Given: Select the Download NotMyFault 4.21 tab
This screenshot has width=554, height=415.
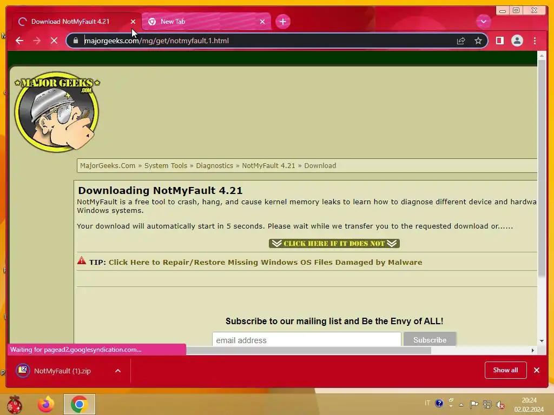Looking at the screenshot, I should (76, 22).
